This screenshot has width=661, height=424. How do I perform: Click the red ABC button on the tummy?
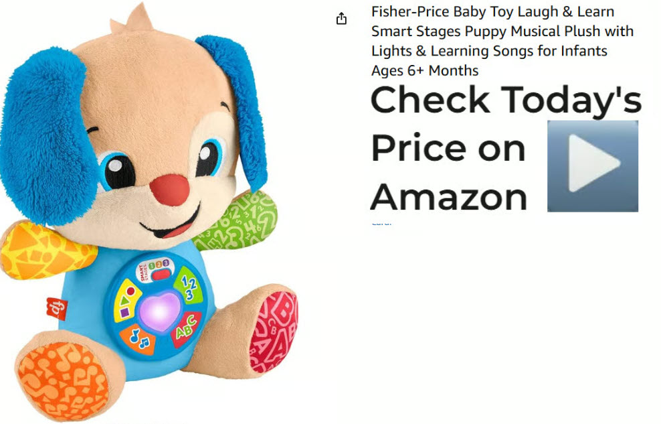pyautogui.click(x=187, y=329)
